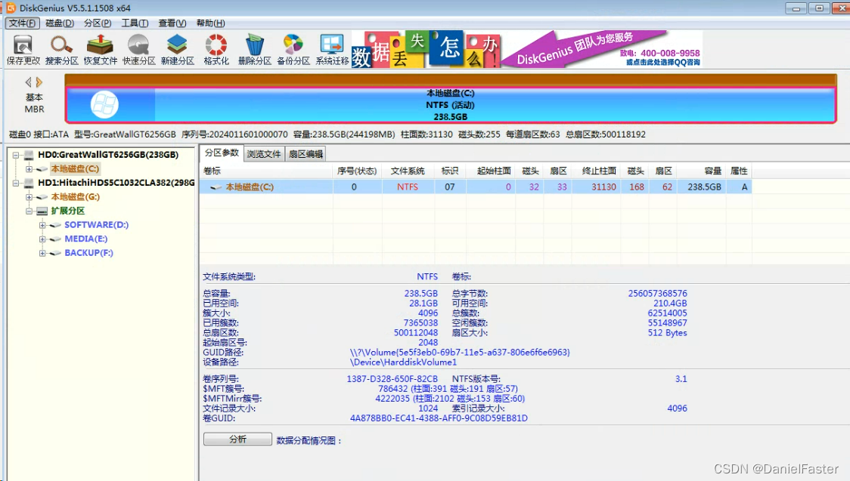This screenshot has height=481, width=850.
Task: Expand BACKUP(F:) tree node
Action: [42, 253]
